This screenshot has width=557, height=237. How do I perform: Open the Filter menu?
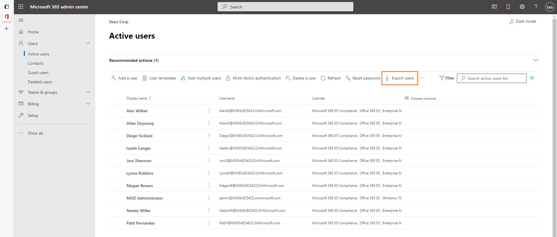[x=447, y=78]
